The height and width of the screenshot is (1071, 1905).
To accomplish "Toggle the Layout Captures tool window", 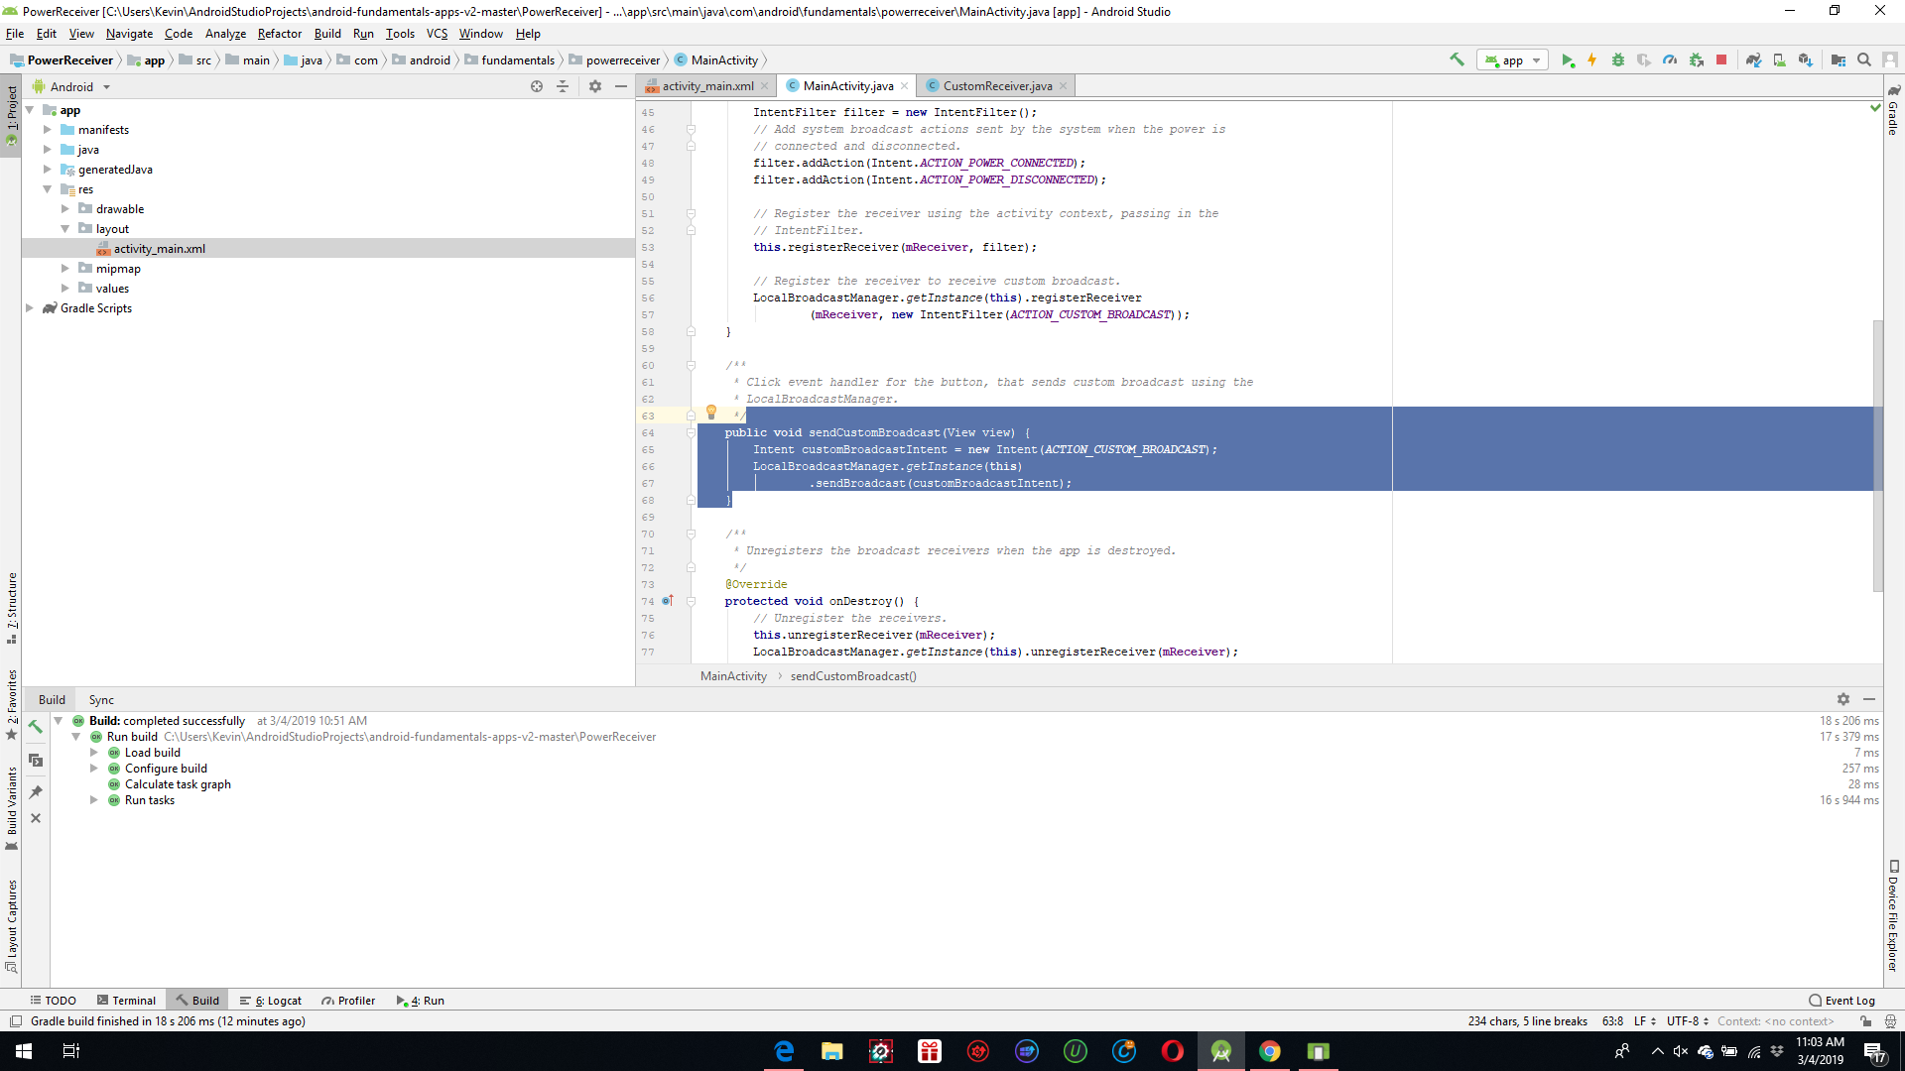I will [x=11, y=924].
